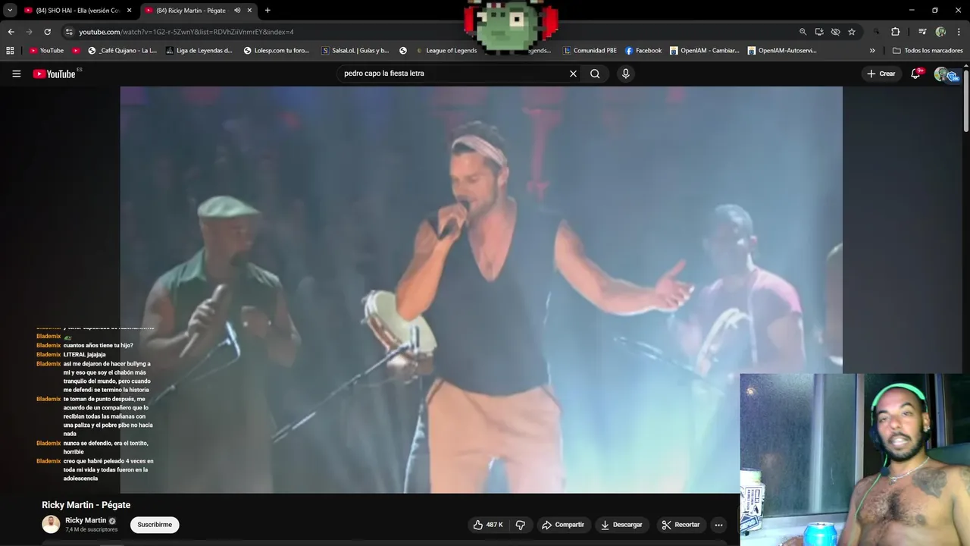This screenshot has width=970, height=546.
Task: Click chat message 'cuantos años tiene tu hijo?'
Action: point(98,346)
